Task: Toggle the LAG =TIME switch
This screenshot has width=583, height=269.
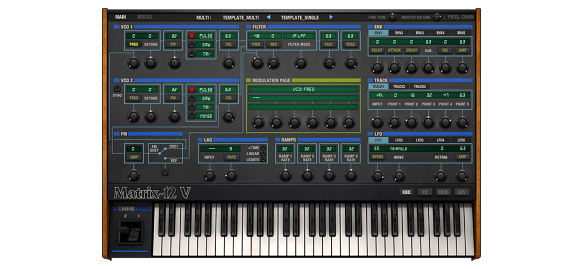Action: point(263,148)
